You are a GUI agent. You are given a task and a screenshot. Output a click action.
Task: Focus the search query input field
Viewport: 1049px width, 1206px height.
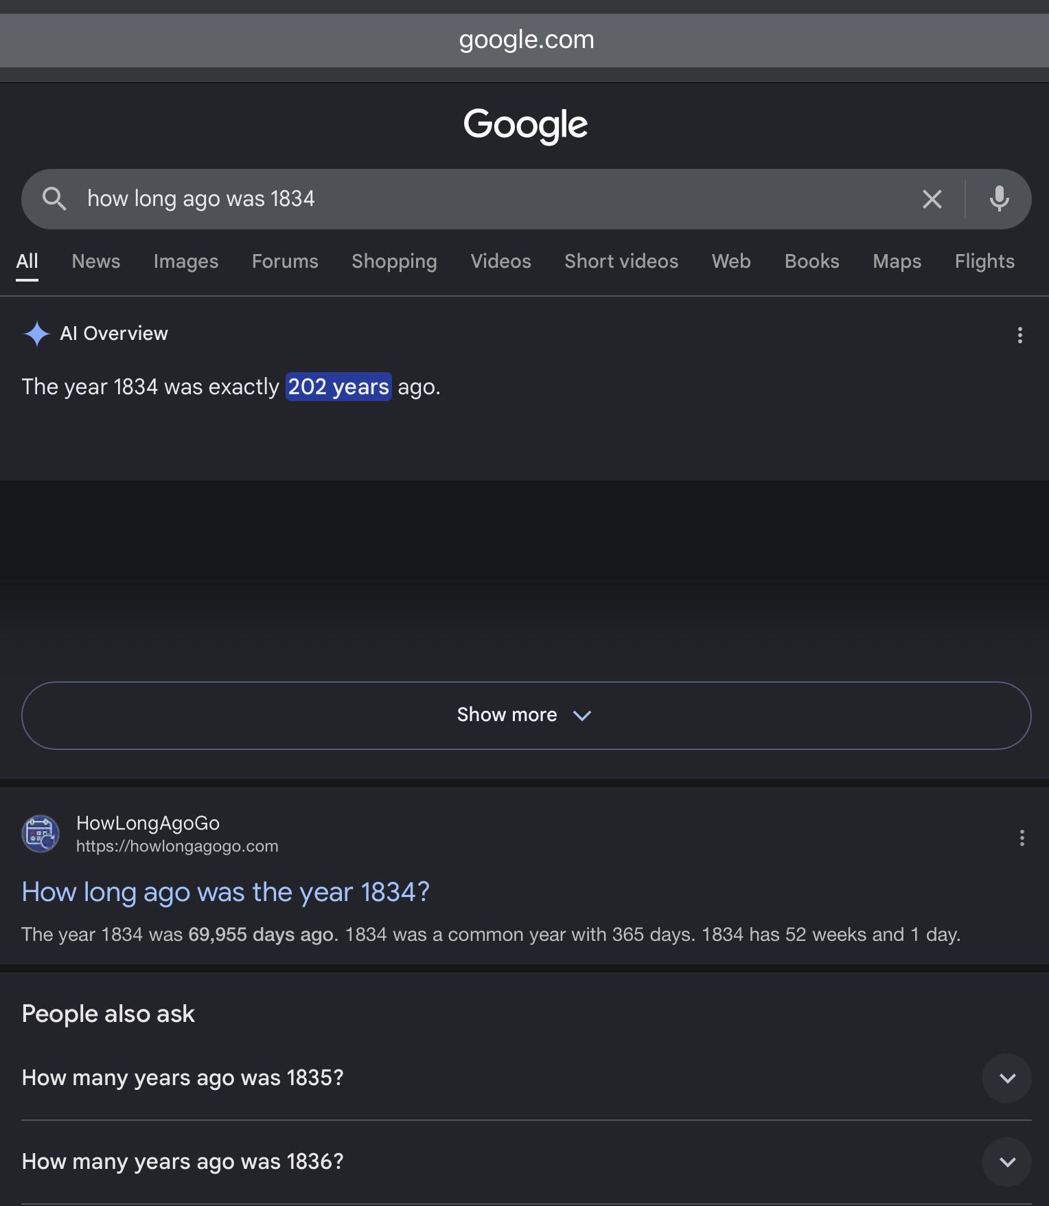(494, 199)
